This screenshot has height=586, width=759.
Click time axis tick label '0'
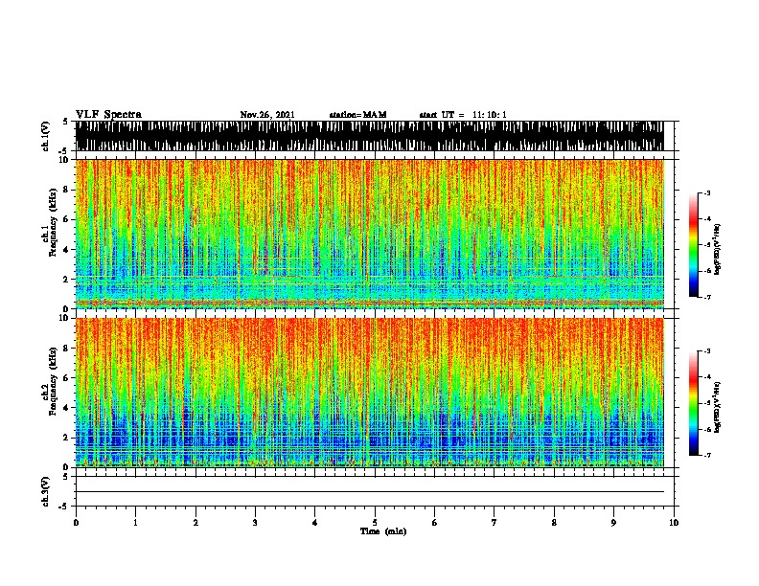pos(76,523)
